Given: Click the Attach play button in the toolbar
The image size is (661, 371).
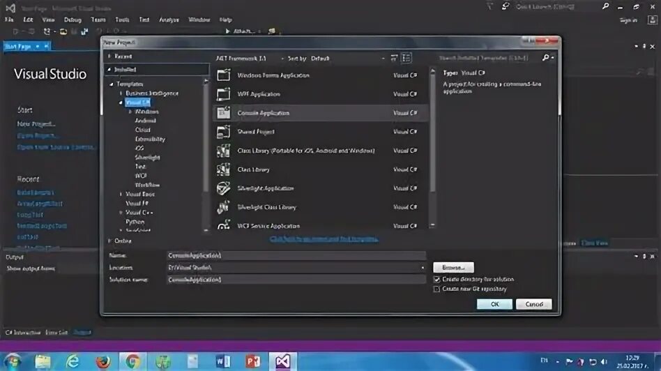Looking at the screenshot, I should pos(227,31).
